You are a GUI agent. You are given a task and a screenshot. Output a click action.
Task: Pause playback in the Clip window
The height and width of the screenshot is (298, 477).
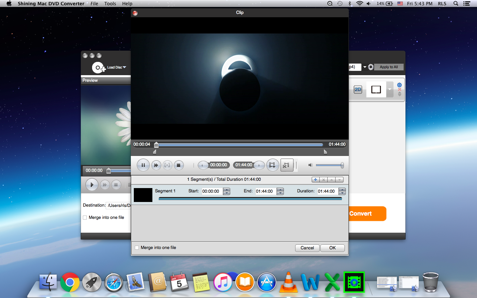pyautogui.click(x=143, y=165)
